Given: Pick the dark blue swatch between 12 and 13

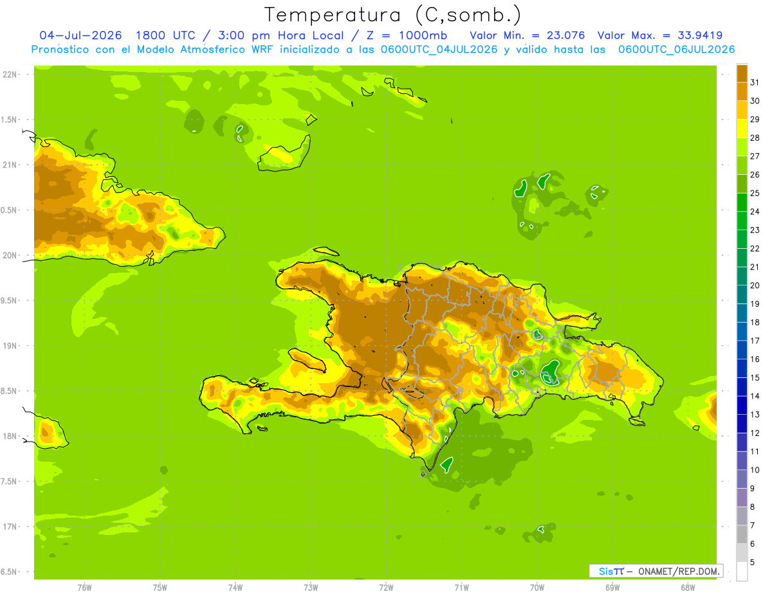Looking at the screenshot, I should (x=742, y=424).
